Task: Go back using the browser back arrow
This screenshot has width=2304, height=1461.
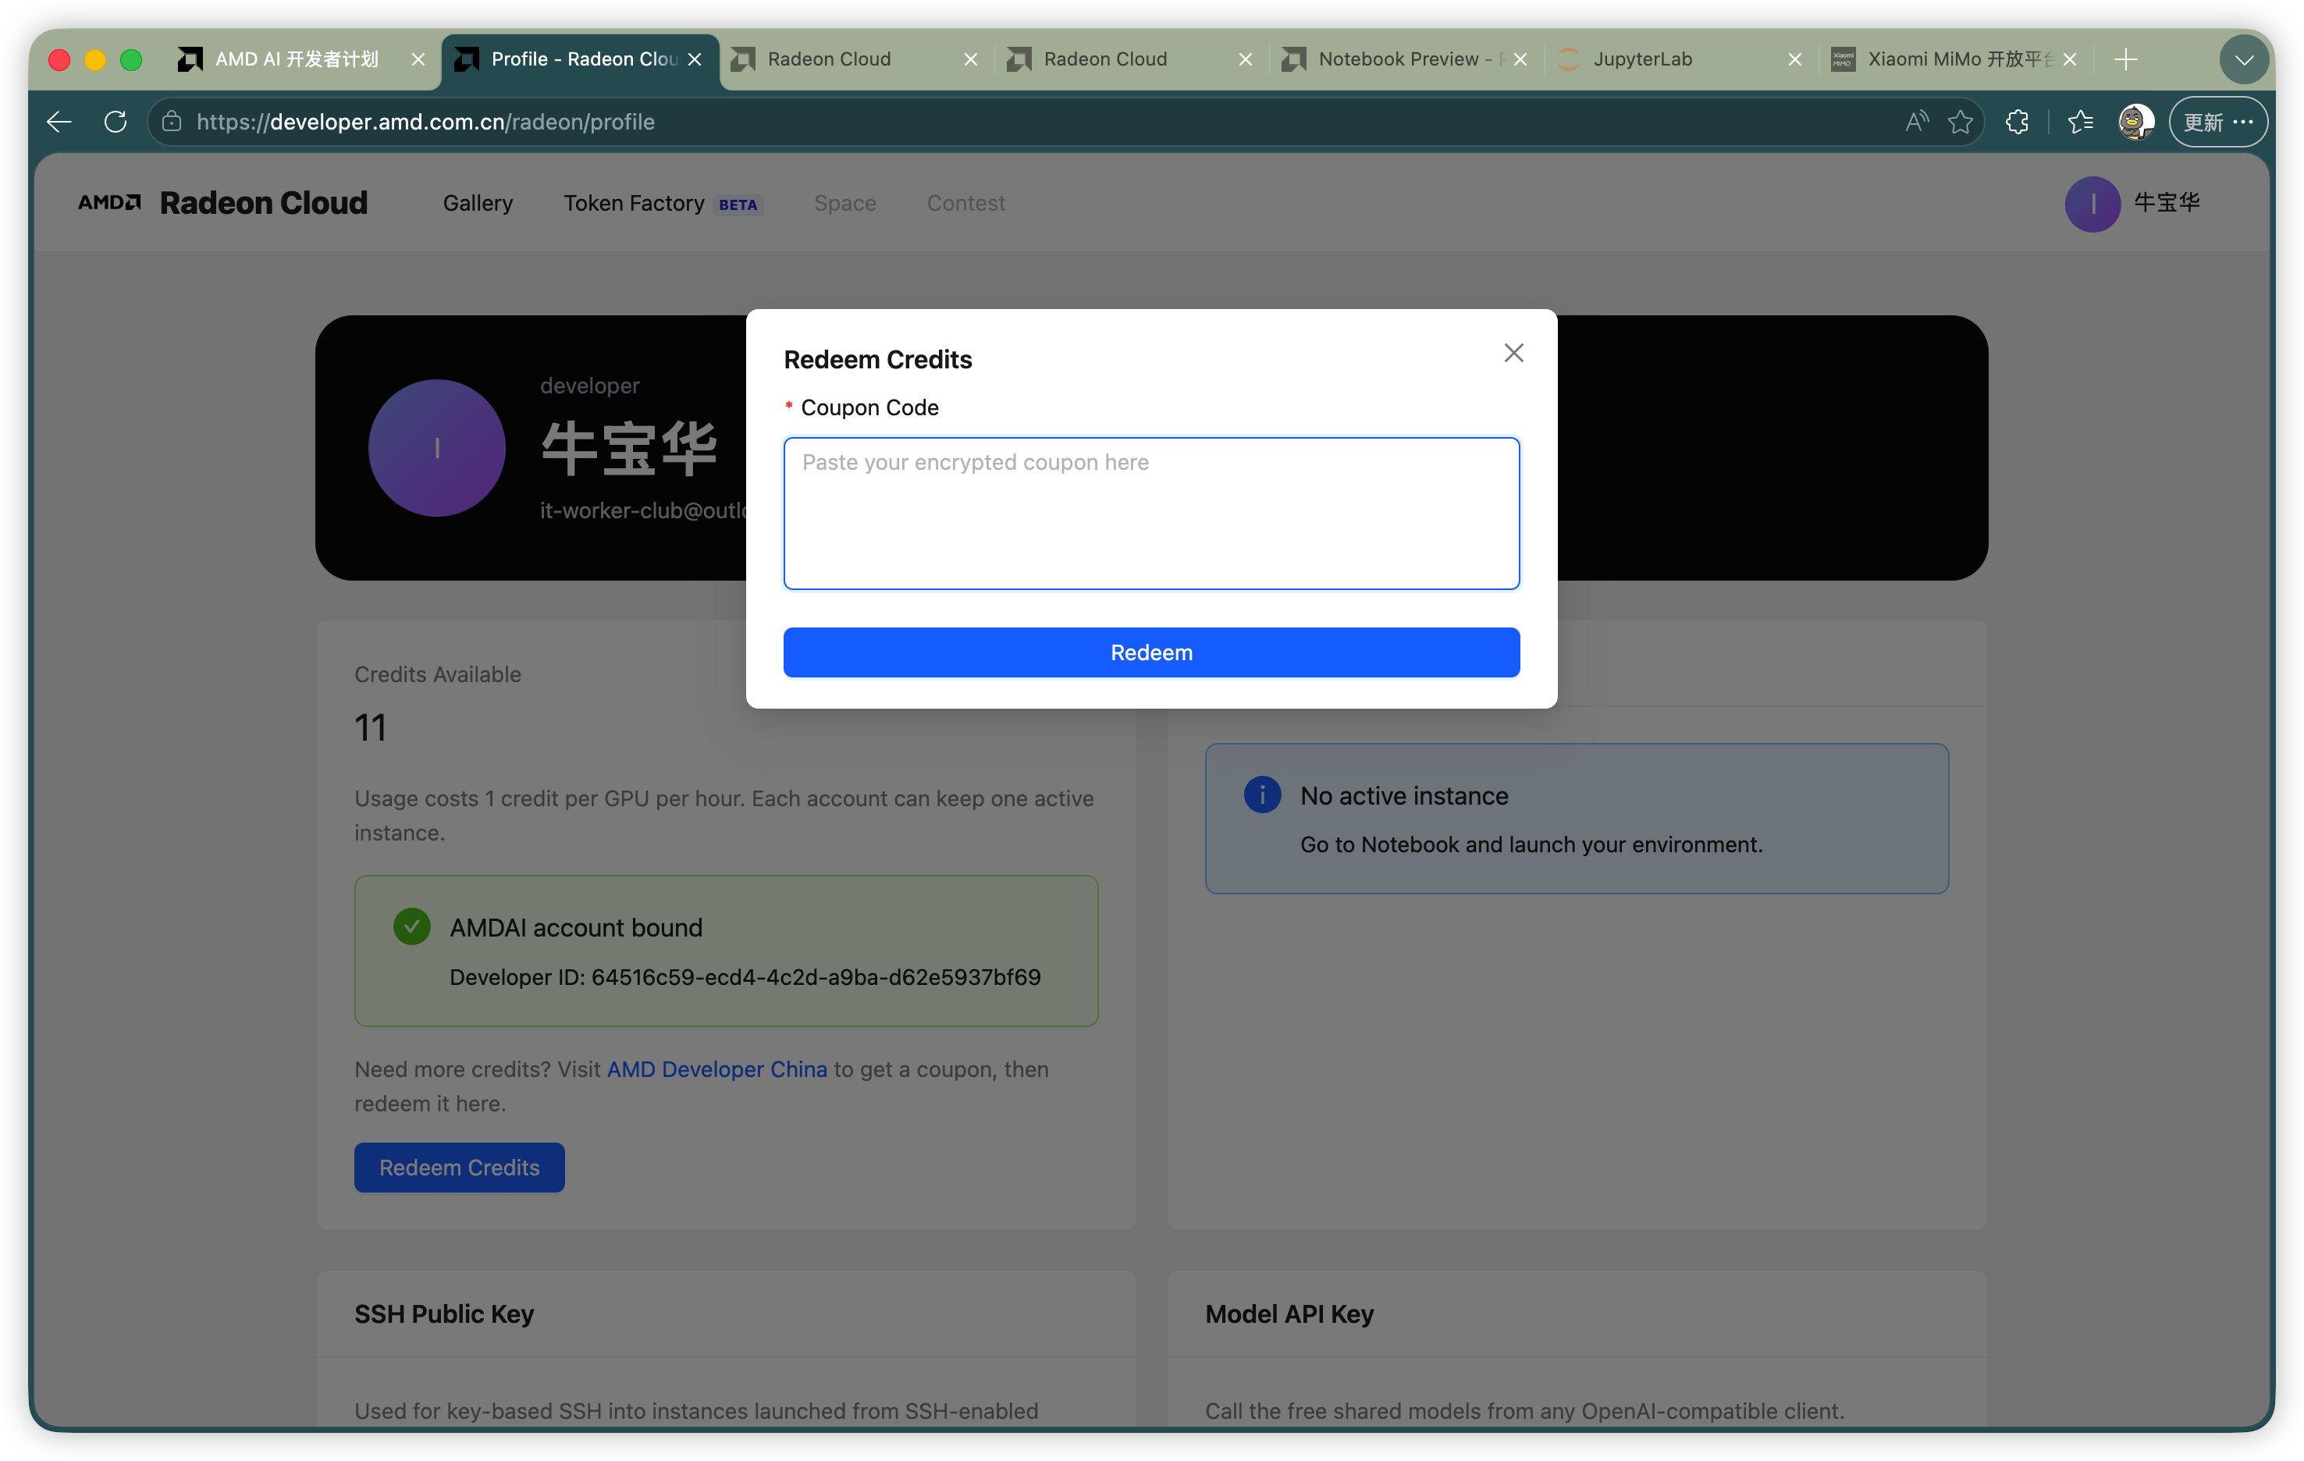Action: (59, 122)
